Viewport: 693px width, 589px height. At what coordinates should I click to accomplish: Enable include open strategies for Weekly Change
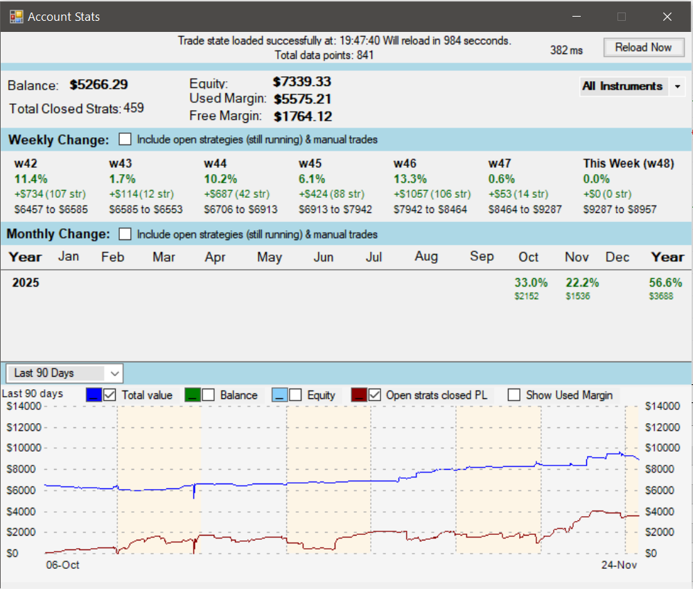click(125, 139)
